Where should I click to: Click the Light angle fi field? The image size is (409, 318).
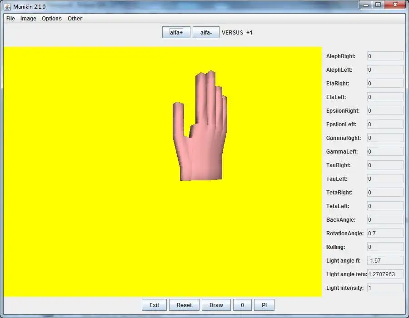pyautogui.click(x=385, y=261)
